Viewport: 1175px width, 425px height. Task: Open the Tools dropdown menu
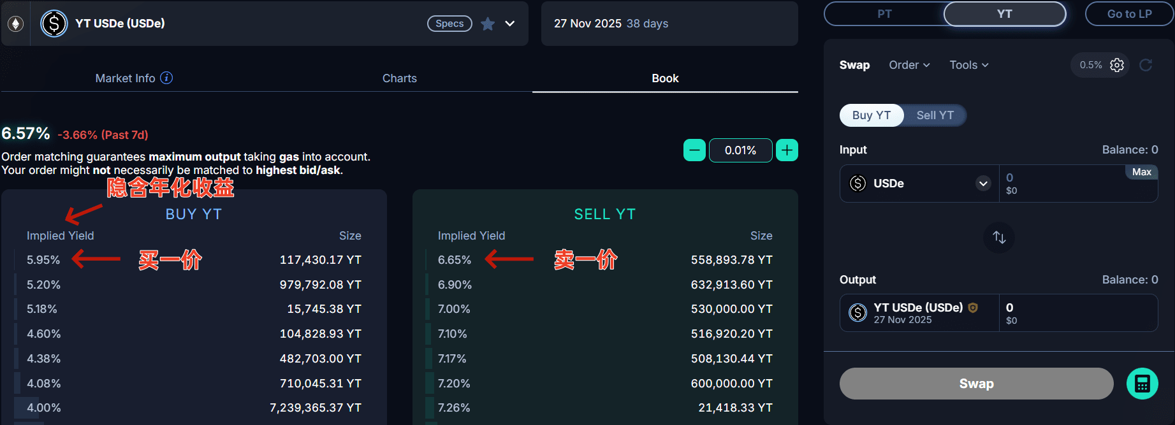(x=968, y=65)
